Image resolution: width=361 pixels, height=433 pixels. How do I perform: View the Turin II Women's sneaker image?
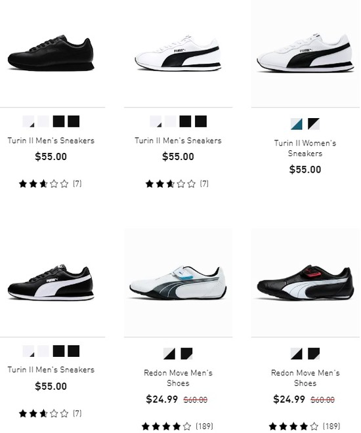305,53
